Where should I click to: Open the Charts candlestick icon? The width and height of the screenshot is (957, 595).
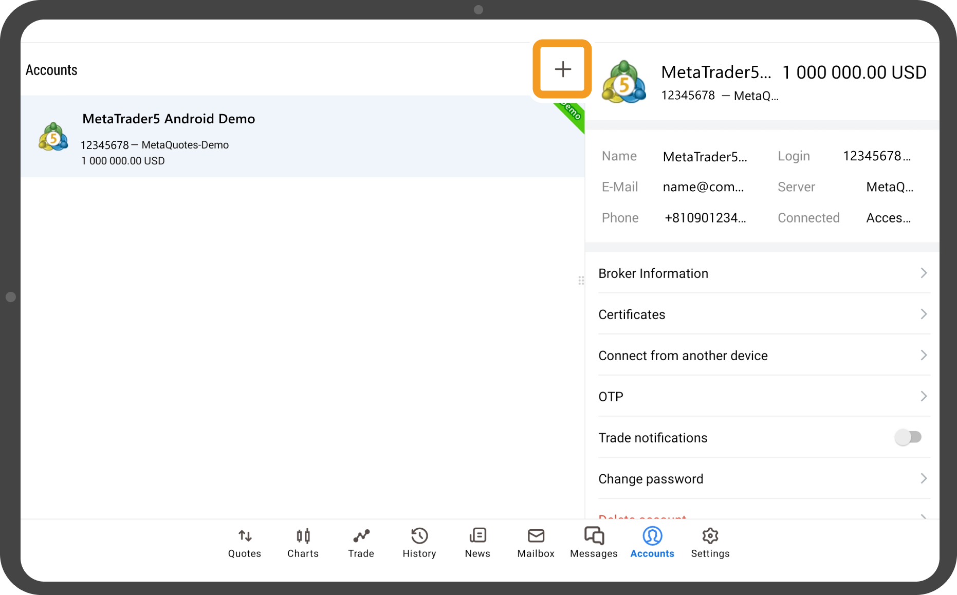click(303, 536)
